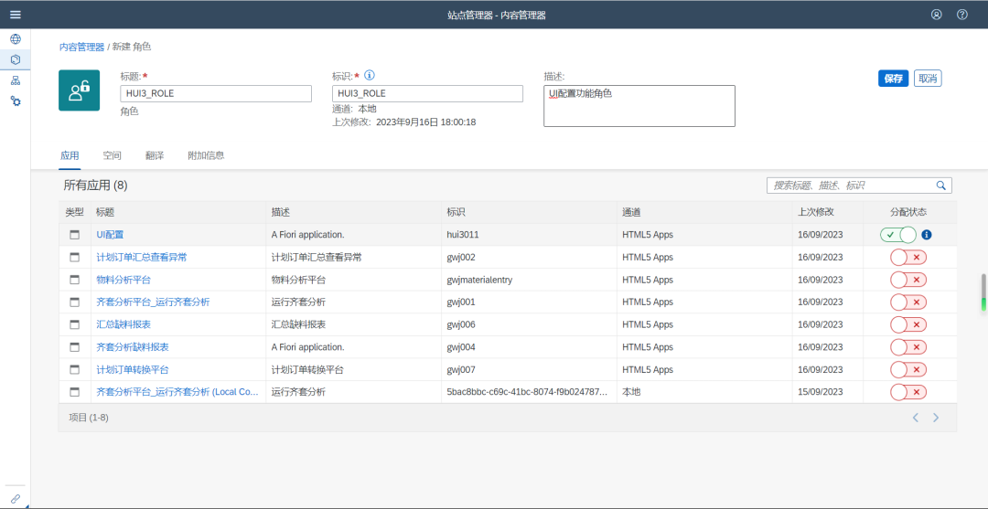Open the settings gear sidebar icon
The height and width of the screenshot is (509, 988).
16,101
